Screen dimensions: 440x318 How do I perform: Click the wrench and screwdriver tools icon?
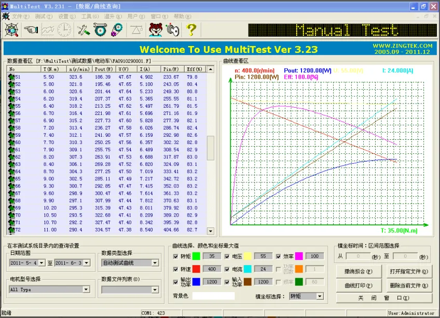tap(84, 30)
